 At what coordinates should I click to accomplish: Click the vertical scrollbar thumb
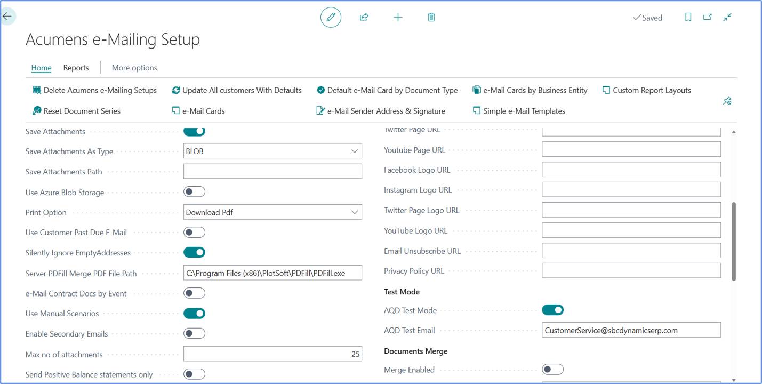click(x=734, y=241)
